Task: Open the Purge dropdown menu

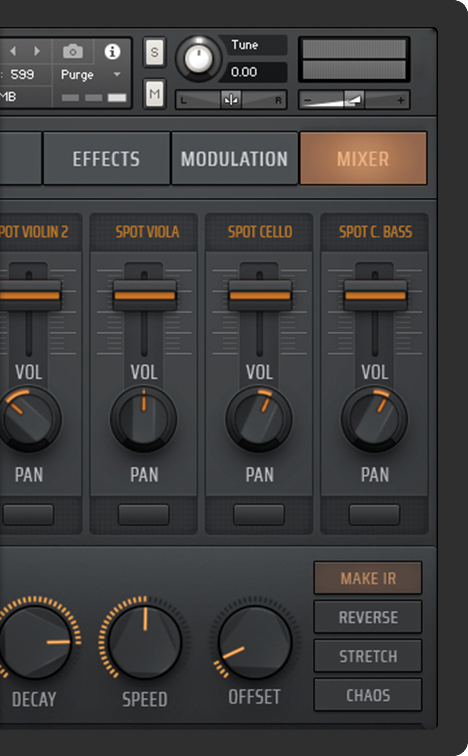Action: [117, 75]
